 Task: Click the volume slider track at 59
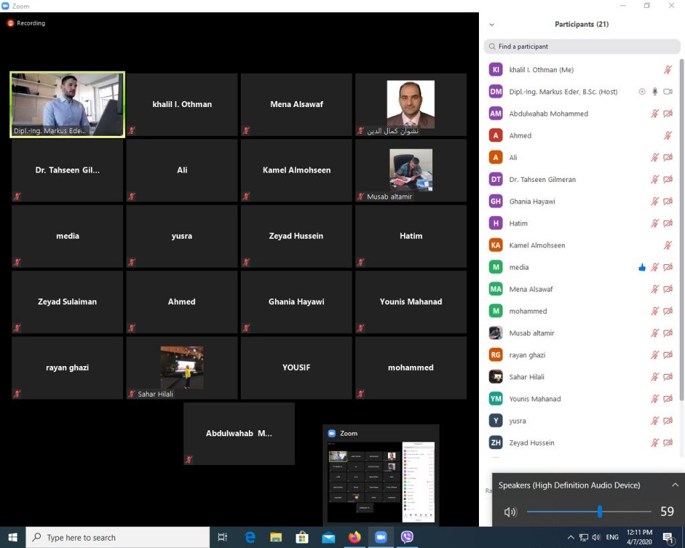pyautogui.click(x=599, y=512)
